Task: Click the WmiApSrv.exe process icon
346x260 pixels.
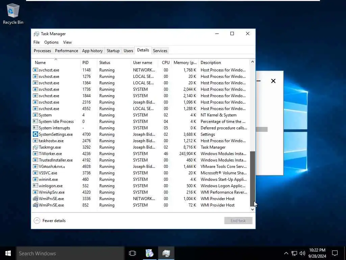Action: pos(35,192)
